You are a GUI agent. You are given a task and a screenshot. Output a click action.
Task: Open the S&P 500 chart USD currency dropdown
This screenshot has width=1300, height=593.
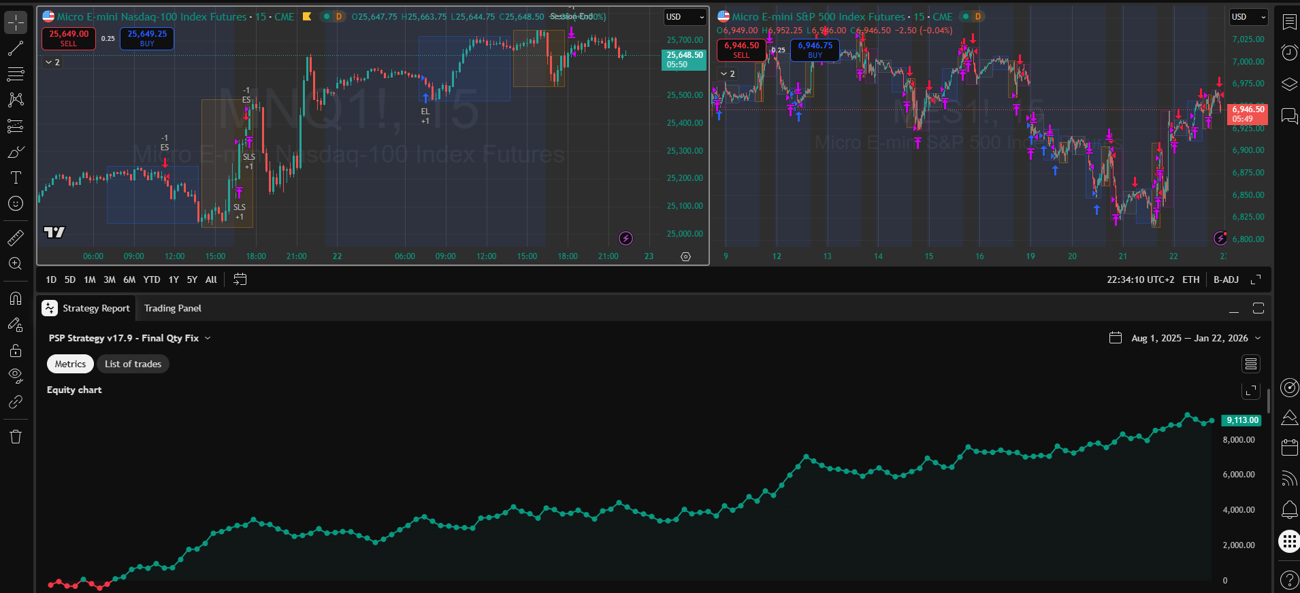click(1249, 17)
